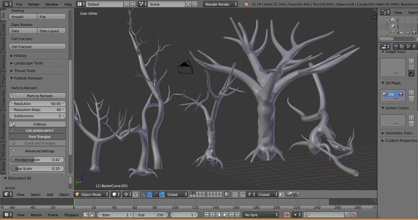Open shape key specials down arrow
418x220 pixels.
(x=411, y=74)
